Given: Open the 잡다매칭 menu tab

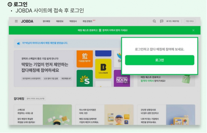Looking at the screenshot, I should (x=46, y=21).
